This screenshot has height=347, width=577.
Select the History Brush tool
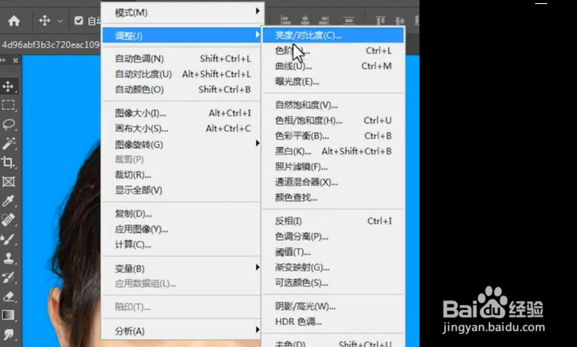click(x=9, y=277)
